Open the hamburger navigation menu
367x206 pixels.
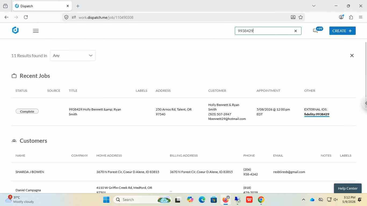[x=36, y=31]
